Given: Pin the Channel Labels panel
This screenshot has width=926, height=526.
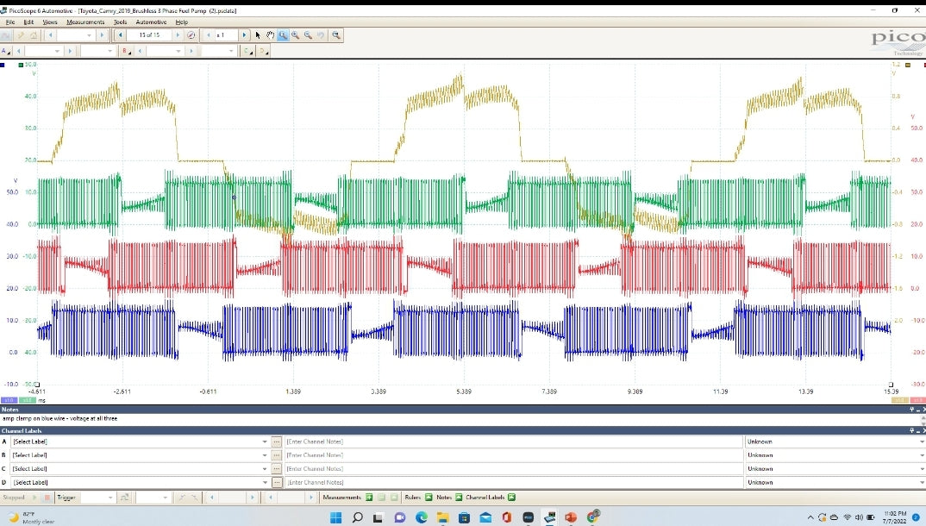Looking at the screenshot, I should [912, 430].
